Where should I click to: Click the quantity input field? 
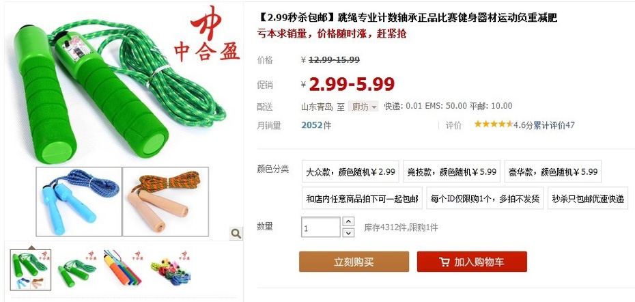(321, 228)
